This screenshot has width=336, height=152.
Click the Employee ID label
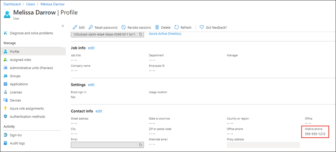pyautogui.click(x=157, y=66)
